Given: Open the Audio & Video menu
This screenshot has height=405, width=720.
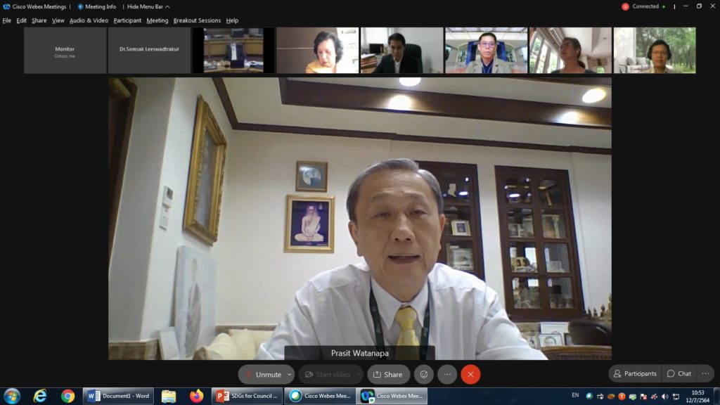Looking at the screenshot, I should [x=89, y=20].
